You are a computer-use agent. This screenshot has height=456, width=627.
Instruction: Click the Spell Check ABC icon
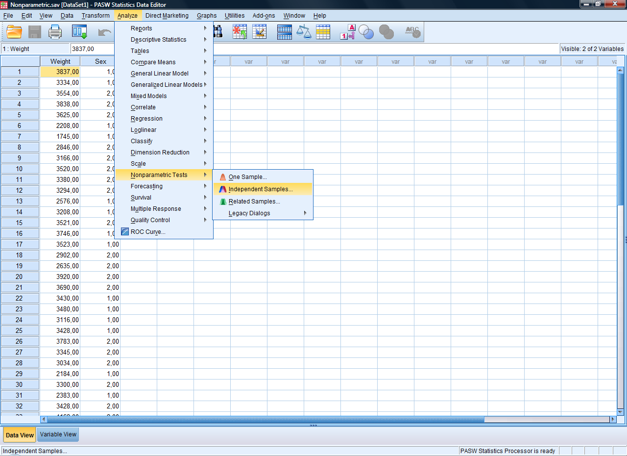(x=413, y=32)
